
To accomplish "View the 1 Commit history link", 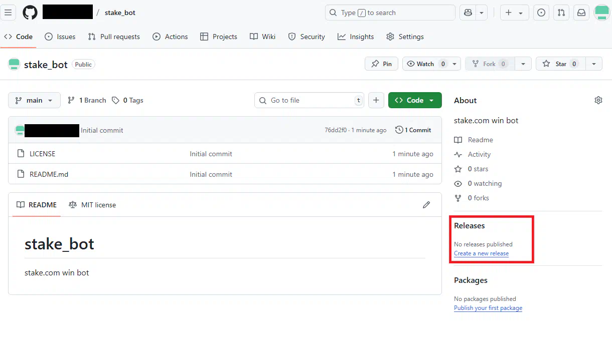I will pyautogui.click(x=413, y=130).
